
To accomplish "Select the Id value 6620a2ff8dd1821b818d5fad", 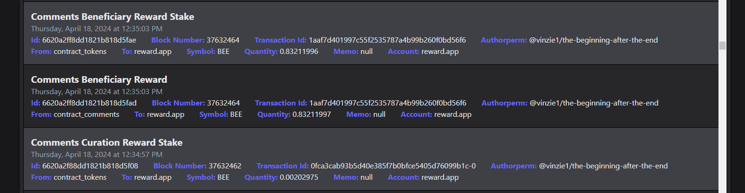I will coord(89,103).
